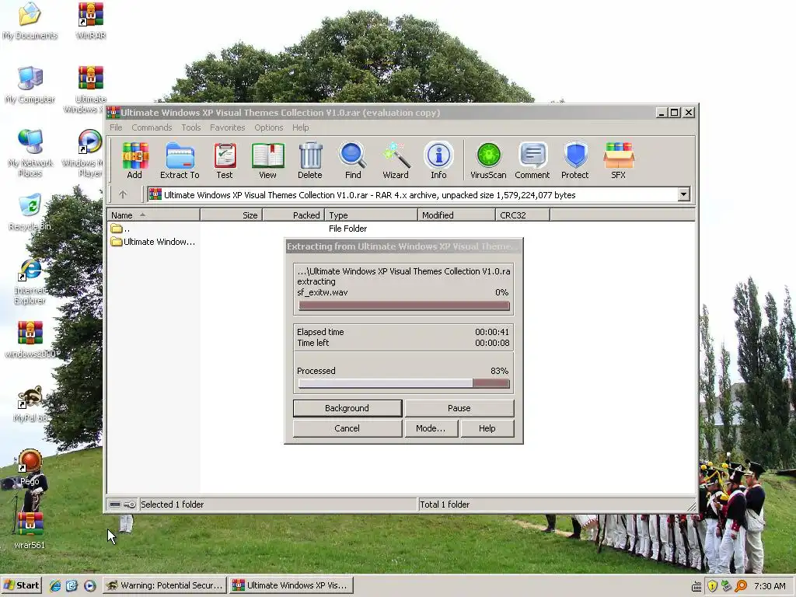Select the MyPal browser shortcut

pyautogui.click(x=30, y=404)
